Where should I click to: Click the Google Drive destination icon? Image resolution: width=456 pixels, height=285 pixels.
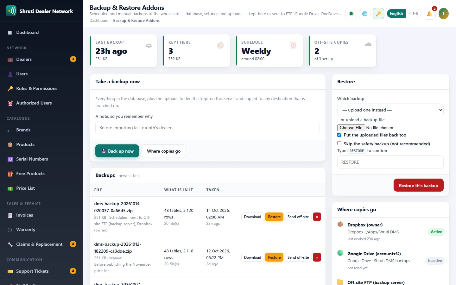click(x=340, y=253)
